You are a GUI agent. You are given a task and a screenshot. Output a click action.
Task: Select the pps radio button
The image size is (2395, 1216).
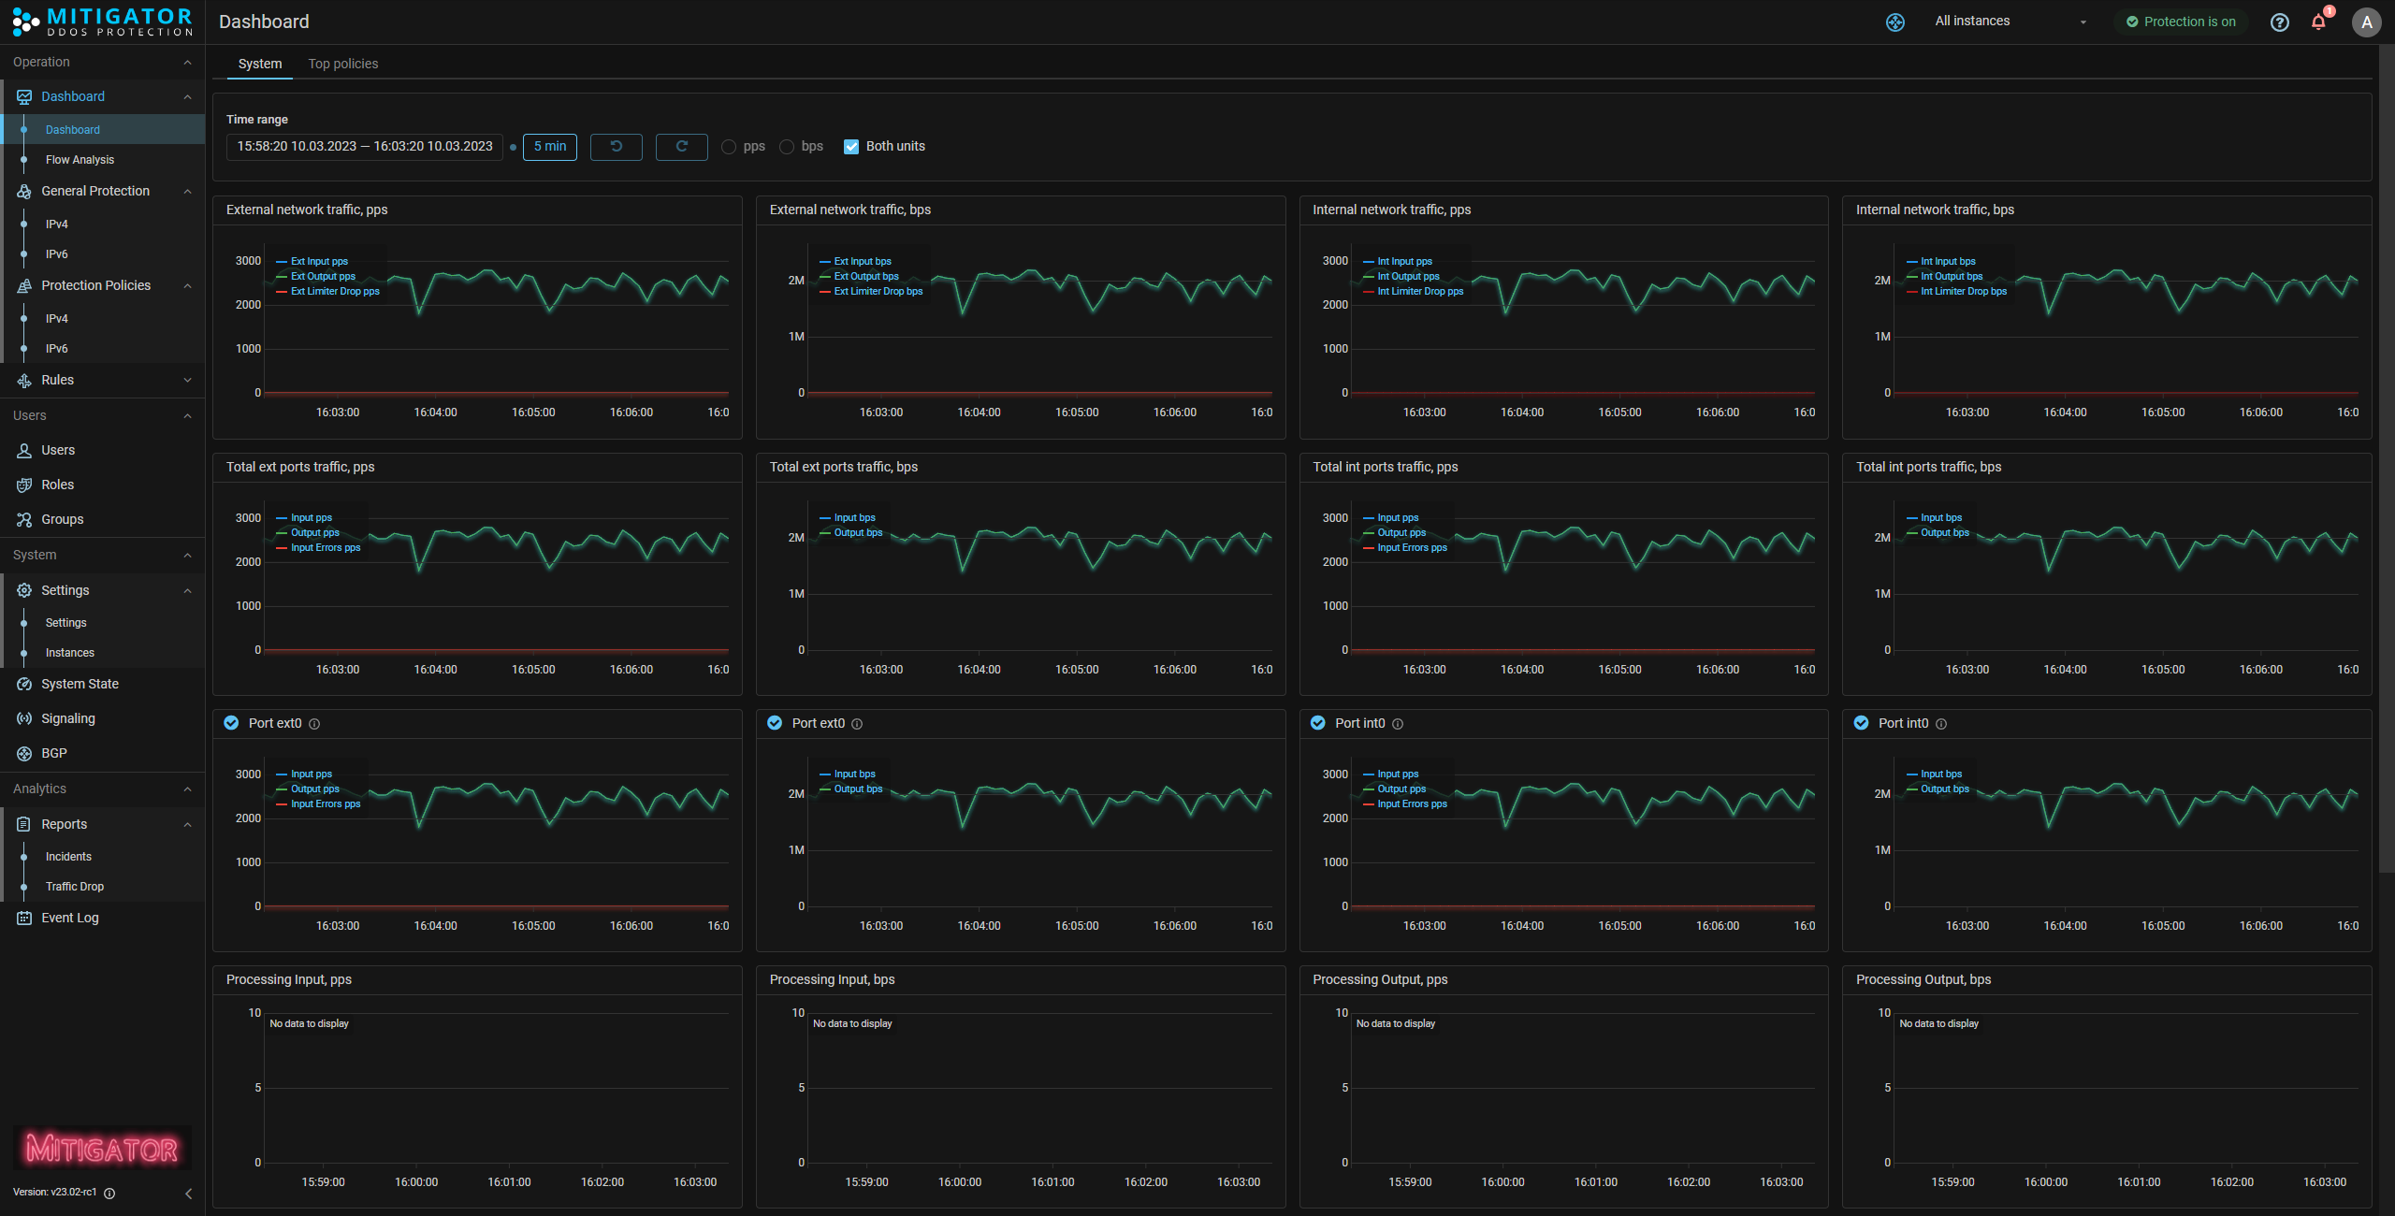[729, 147]
